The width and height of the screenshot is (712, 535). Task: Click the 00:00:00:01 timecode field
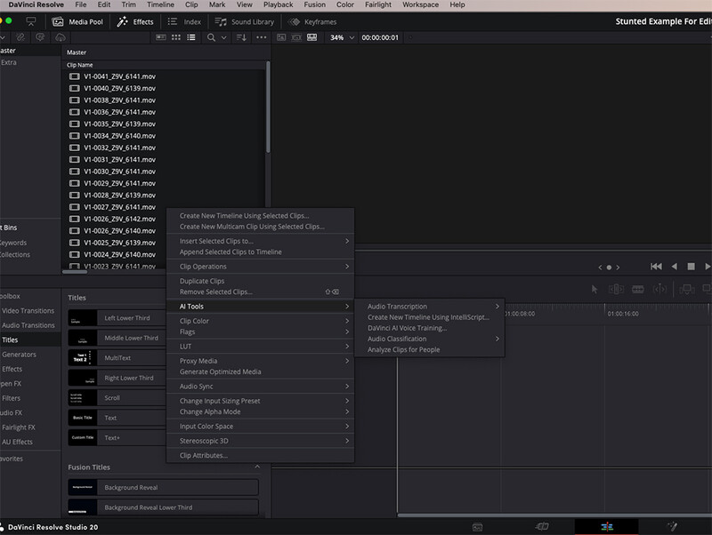coord(380,37)
